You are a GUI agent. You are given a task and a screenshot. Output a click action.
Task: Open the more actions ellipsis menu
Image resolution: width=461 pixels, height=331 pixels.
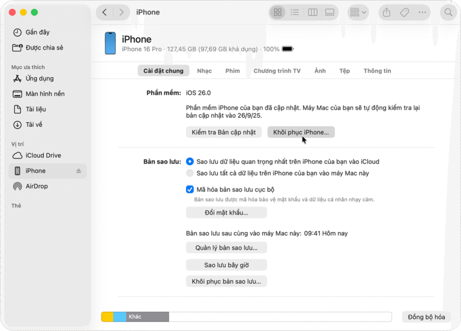click(x=422, y=12)
